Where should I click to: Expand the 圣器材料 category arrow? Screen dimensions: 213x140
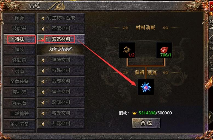(43, 29)
